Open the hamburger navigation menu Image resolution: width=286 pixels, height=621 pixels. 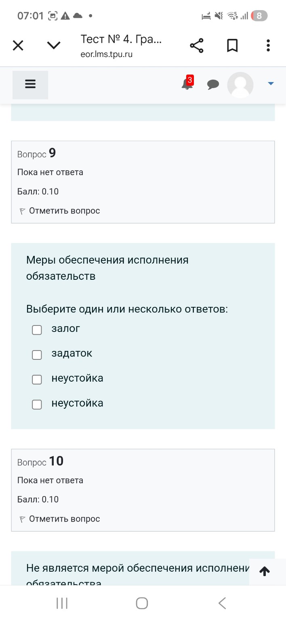click(30, 84)
